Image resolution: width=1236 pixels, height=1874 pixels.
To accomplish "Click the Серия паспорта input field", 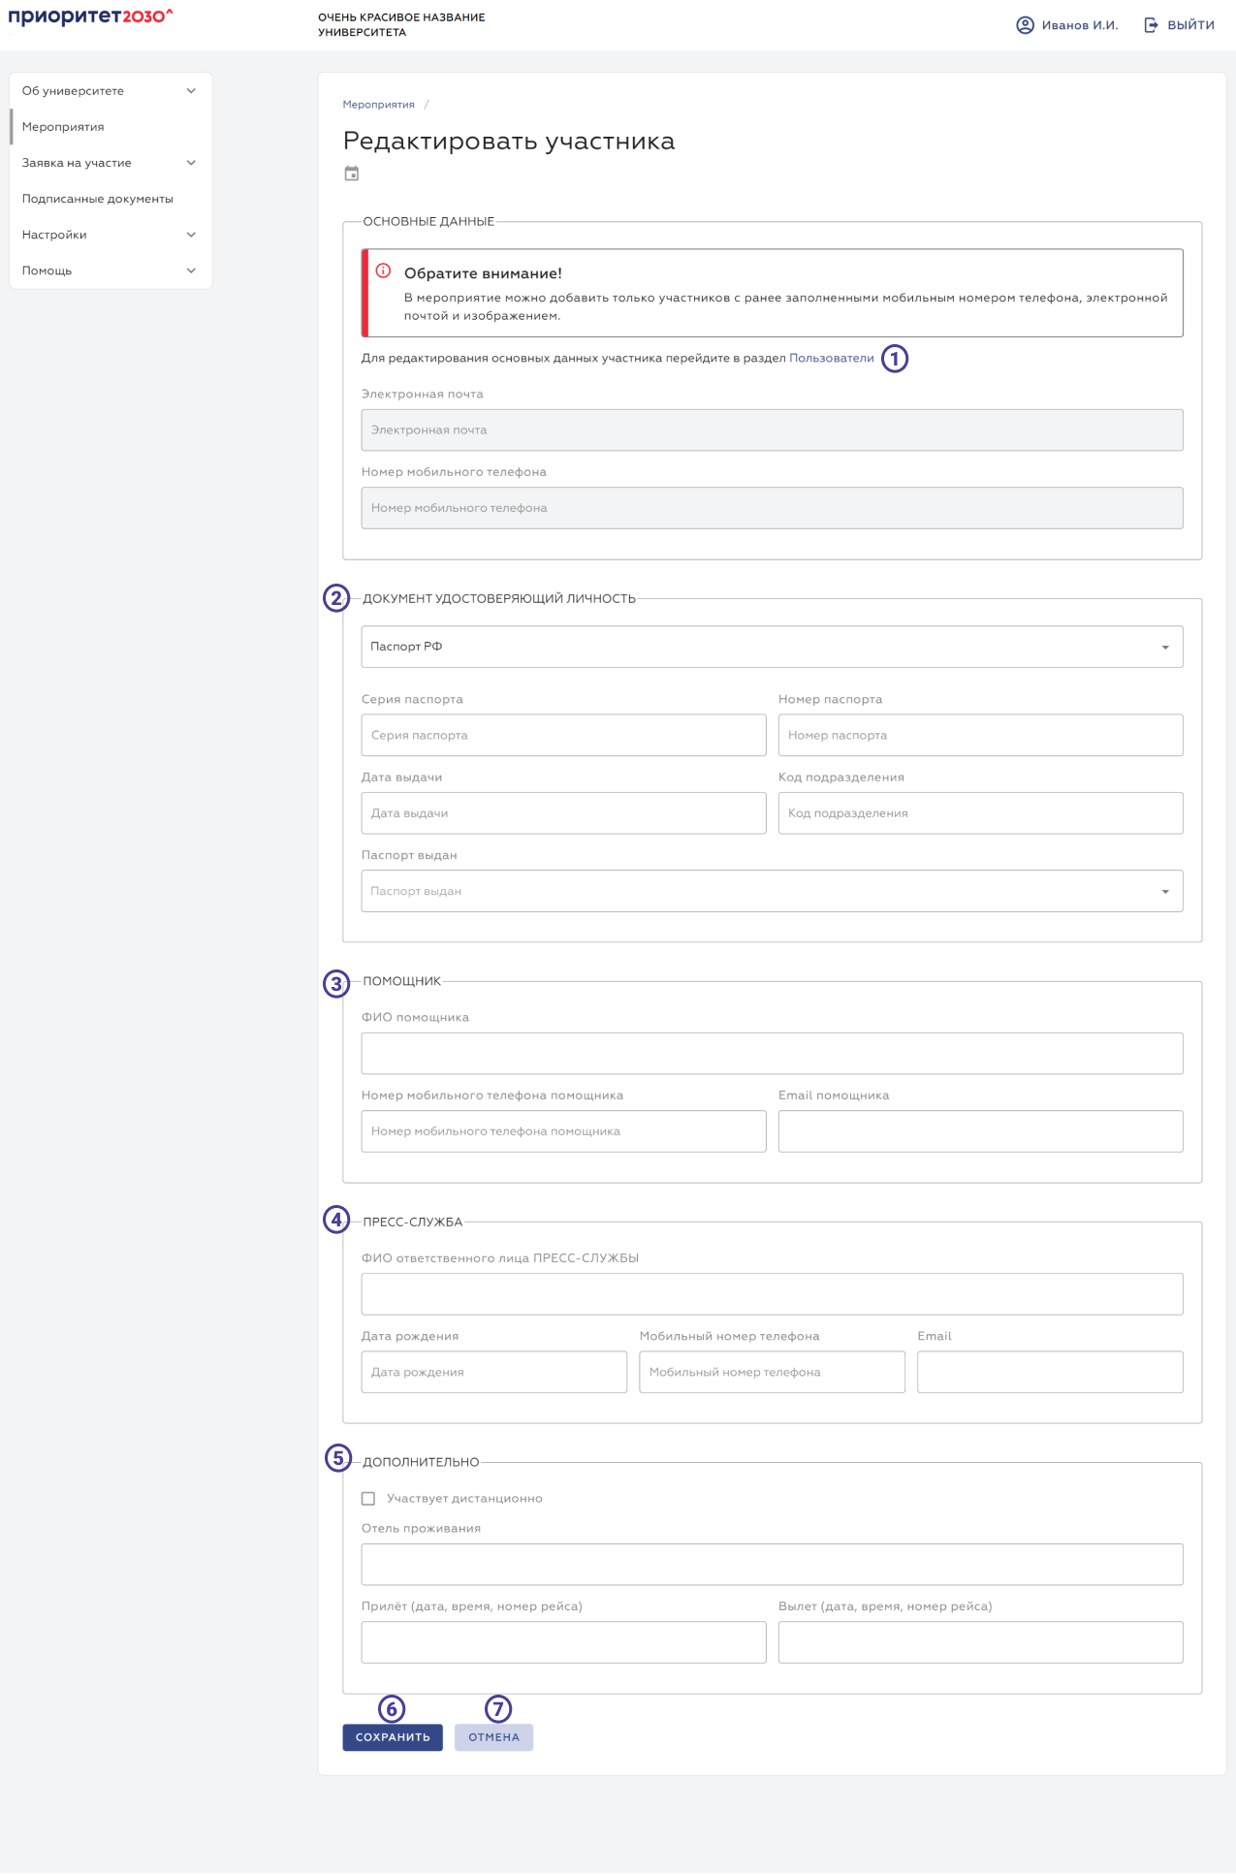I will point(563,735).
